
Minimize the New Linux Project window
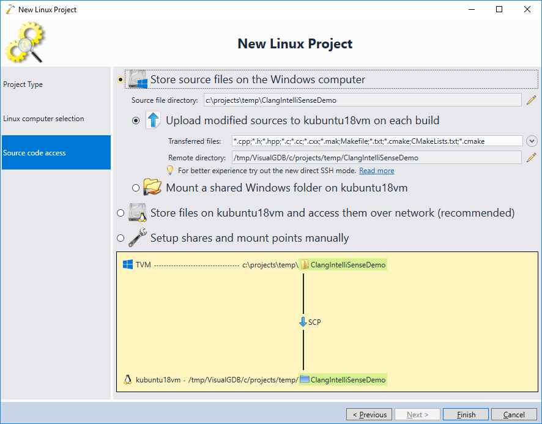pyautogui.click(x=471, y=9)
